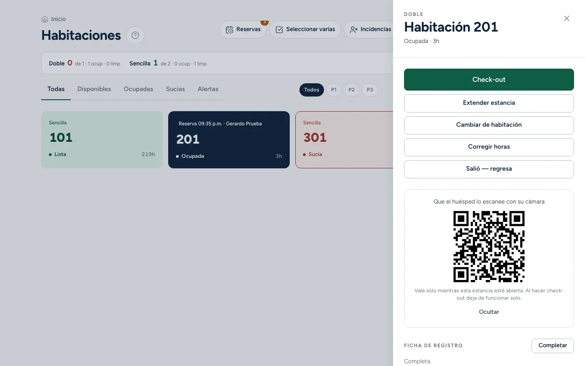Click the 'Habitación 201' title
The width and height of the screenshot is (585, 366).
tap(451, 27)
